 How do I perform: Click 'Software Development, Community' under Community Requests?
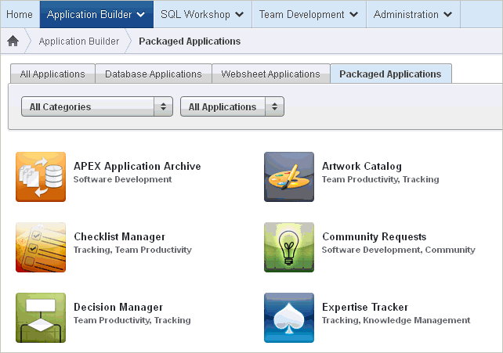click(399, 250)
